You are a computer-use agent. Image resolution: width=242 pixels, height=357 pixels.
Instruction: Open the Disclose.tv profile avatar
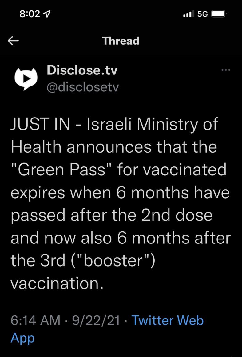pyautogui.click(x=26, y=79)
